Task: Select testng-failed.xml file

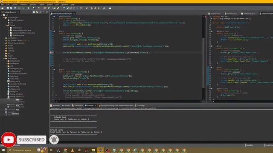Action: click(15, 94)
